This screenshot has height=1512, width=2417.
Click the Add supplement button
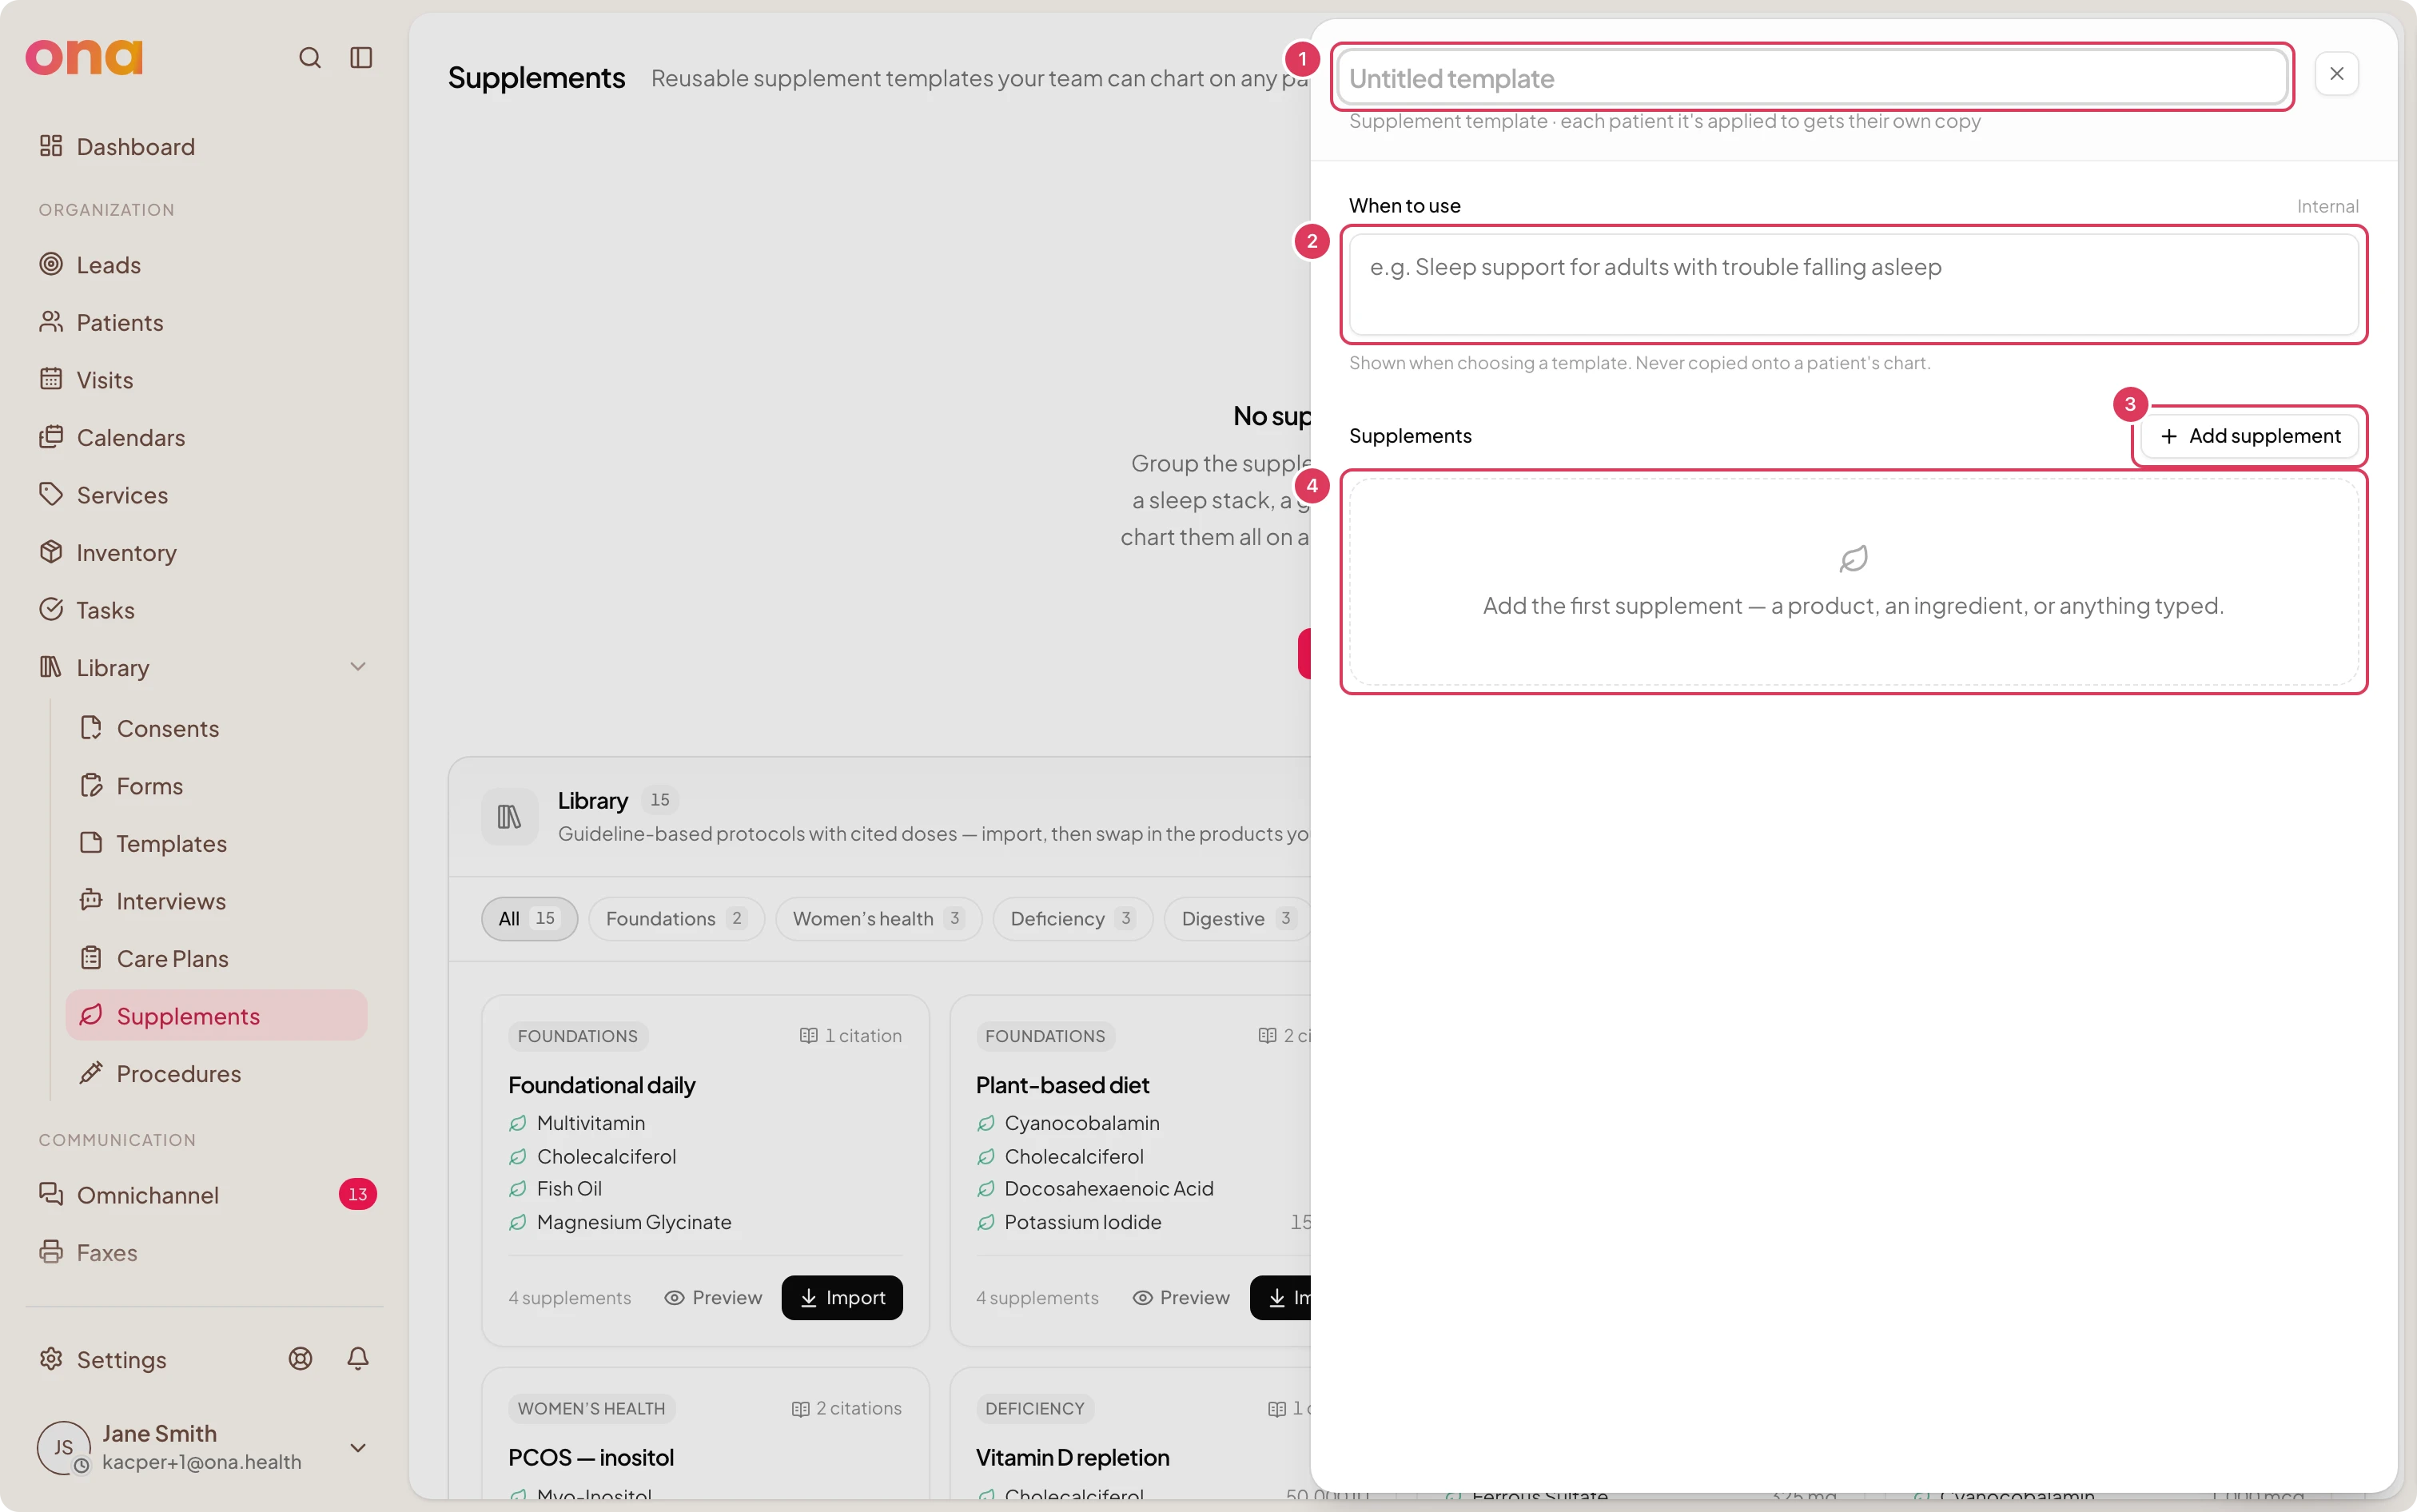coord(2250,436)
